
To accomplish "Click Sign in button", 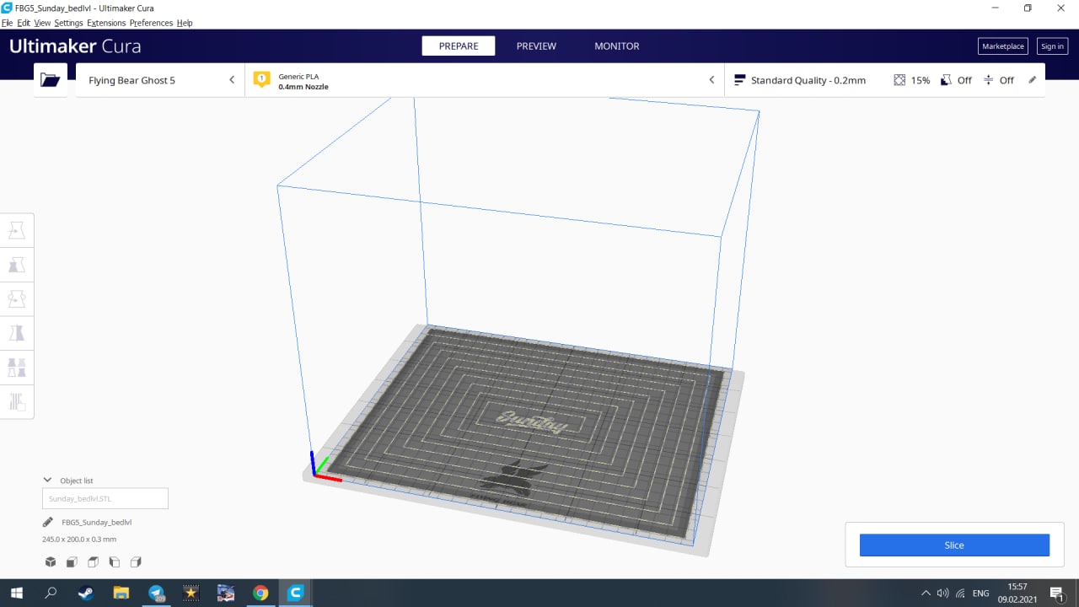I will pos(1052,46).
